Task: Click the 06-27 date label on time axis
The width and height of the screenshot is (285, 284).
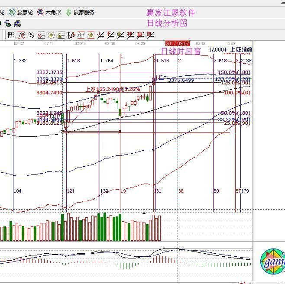Action: 19,44
